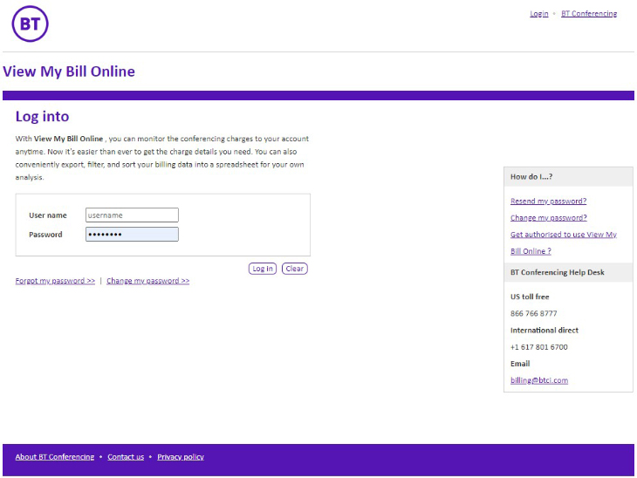
Task: Open Contact us footer link
Action: [126, 457]
